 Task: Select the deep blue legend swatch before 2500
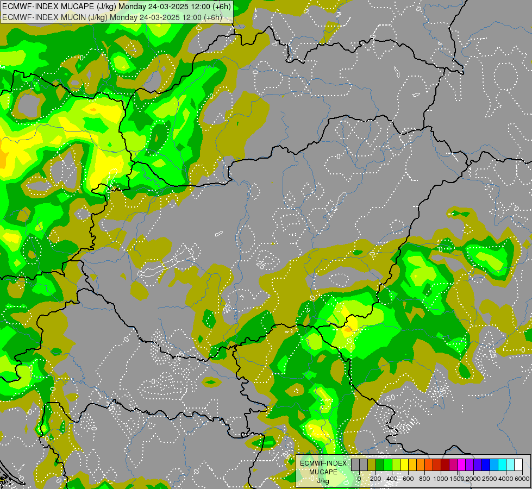[x=486, y=465]
